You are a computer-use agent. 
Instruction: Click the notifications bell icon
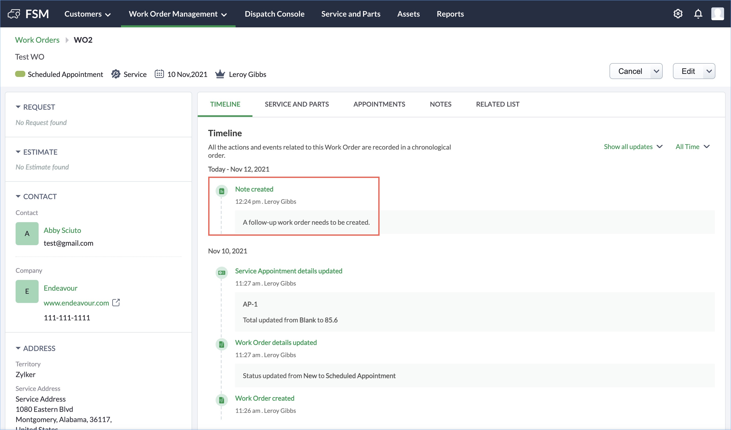pos(698,14)
